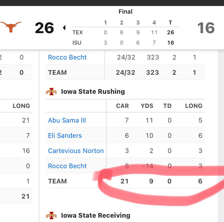Screen dimensions: 224x222
Task: Open Eli Sanders player profile
Action: (65, 136)
